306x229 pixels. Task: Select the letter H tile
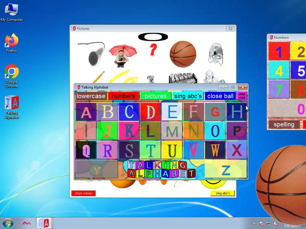click(237, 112)
